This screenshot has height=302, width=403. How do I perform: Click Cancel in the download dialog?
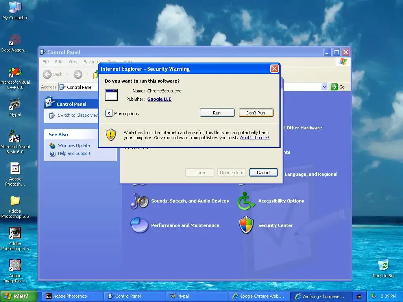(263, 173)
